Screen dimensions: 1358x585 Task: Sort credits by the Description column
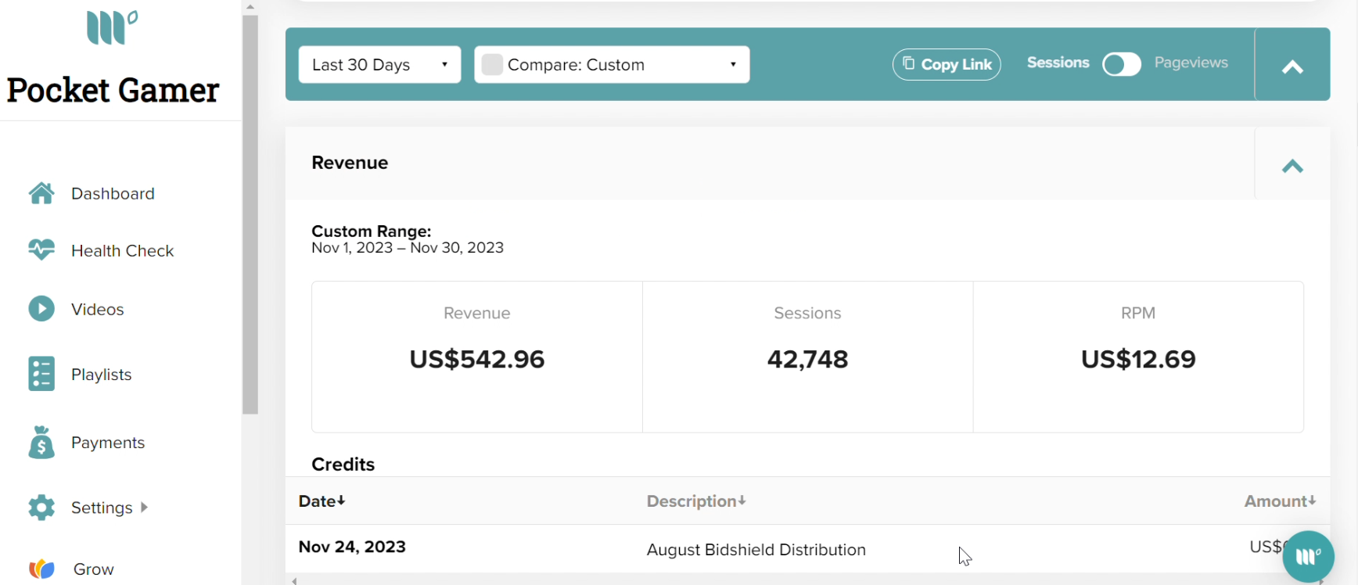point(696,501)
